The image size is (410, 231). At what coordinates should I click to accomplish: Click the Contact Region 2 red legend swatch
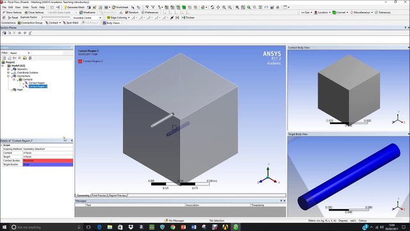click(80, 62)
